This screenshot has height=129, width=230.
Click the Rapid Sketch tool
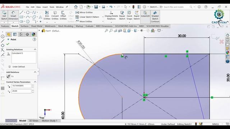(137, 15)
